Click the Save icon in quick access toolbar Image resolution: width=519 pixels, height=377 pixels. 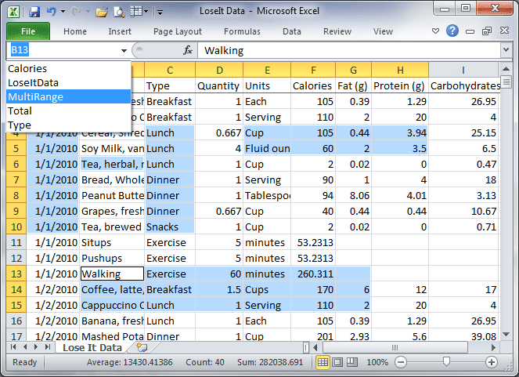point(34,12)
